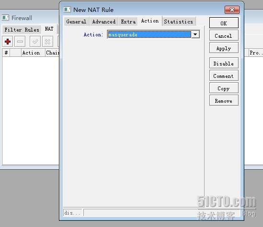Screen dimensions: 263x227
Task: Sort by the Action column header
Action: tap(33, 53)
